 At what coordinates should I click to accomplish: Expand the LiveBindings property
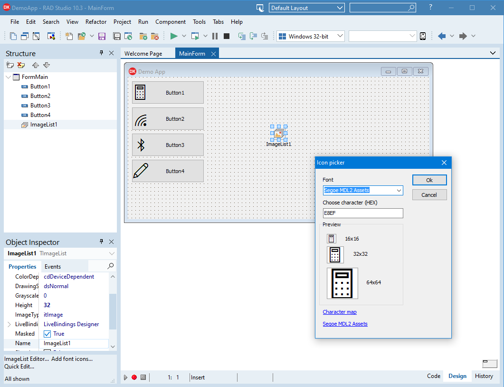tap(9, 324)
